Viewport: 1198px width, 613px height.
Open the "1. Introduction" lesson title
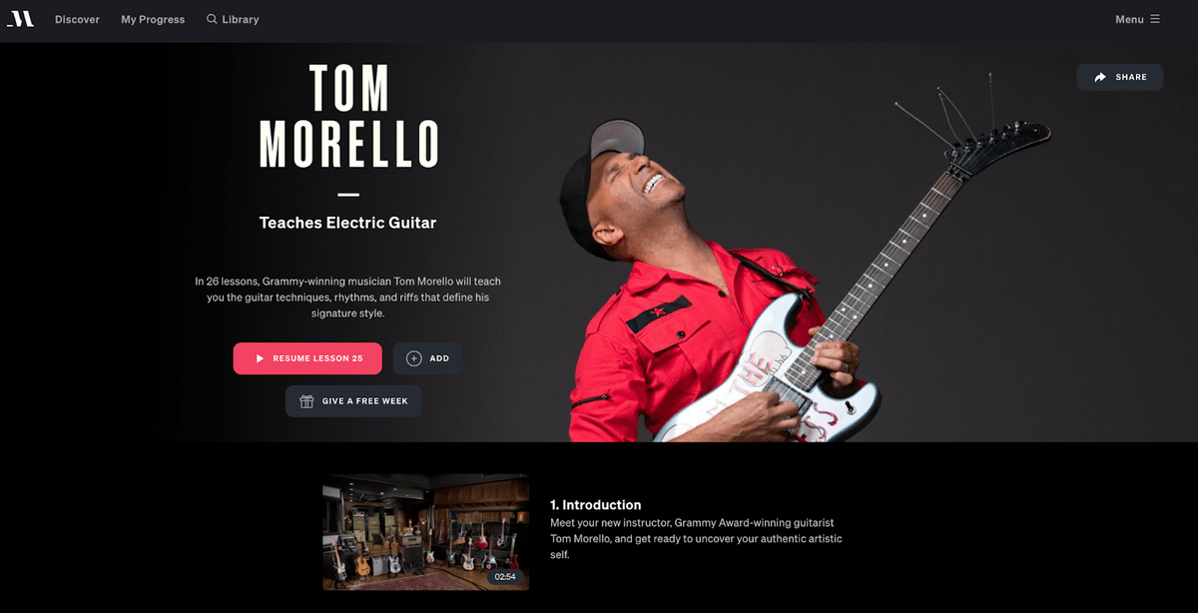click(x=596, y=505)
